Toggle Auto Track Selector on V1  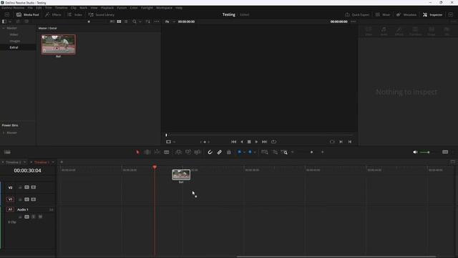click(27, 199)
